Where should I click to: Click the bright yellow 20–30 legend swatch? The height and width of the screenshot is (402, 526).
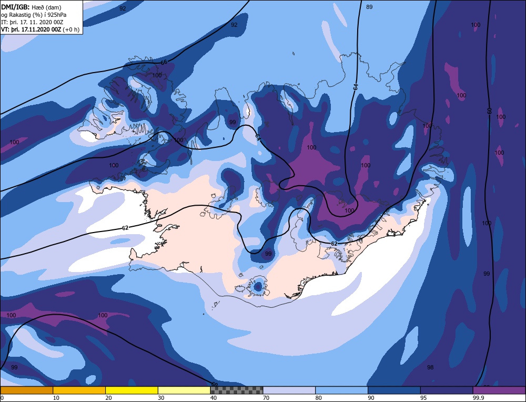point(131,390)
